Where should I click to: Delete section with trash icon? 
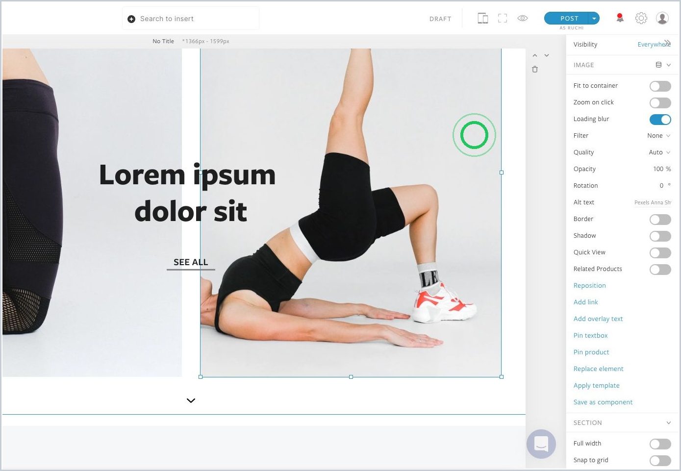(x=535, y=70)
